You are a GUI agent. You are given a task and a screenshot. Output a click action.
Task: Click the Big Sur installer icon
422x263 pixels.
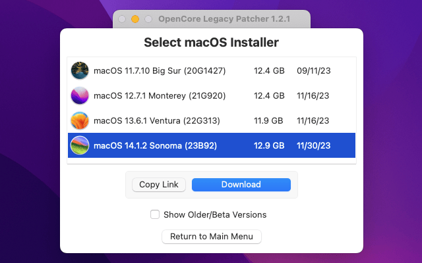click(x=80, y=70)
